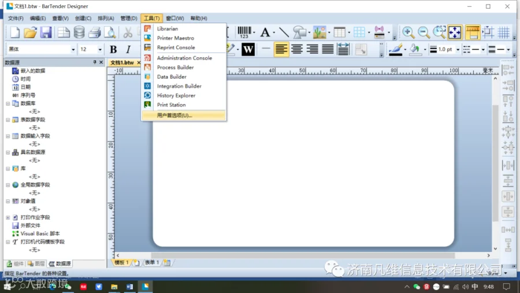
Task: Insert a picture using the image tool
Action: [320, 32]
